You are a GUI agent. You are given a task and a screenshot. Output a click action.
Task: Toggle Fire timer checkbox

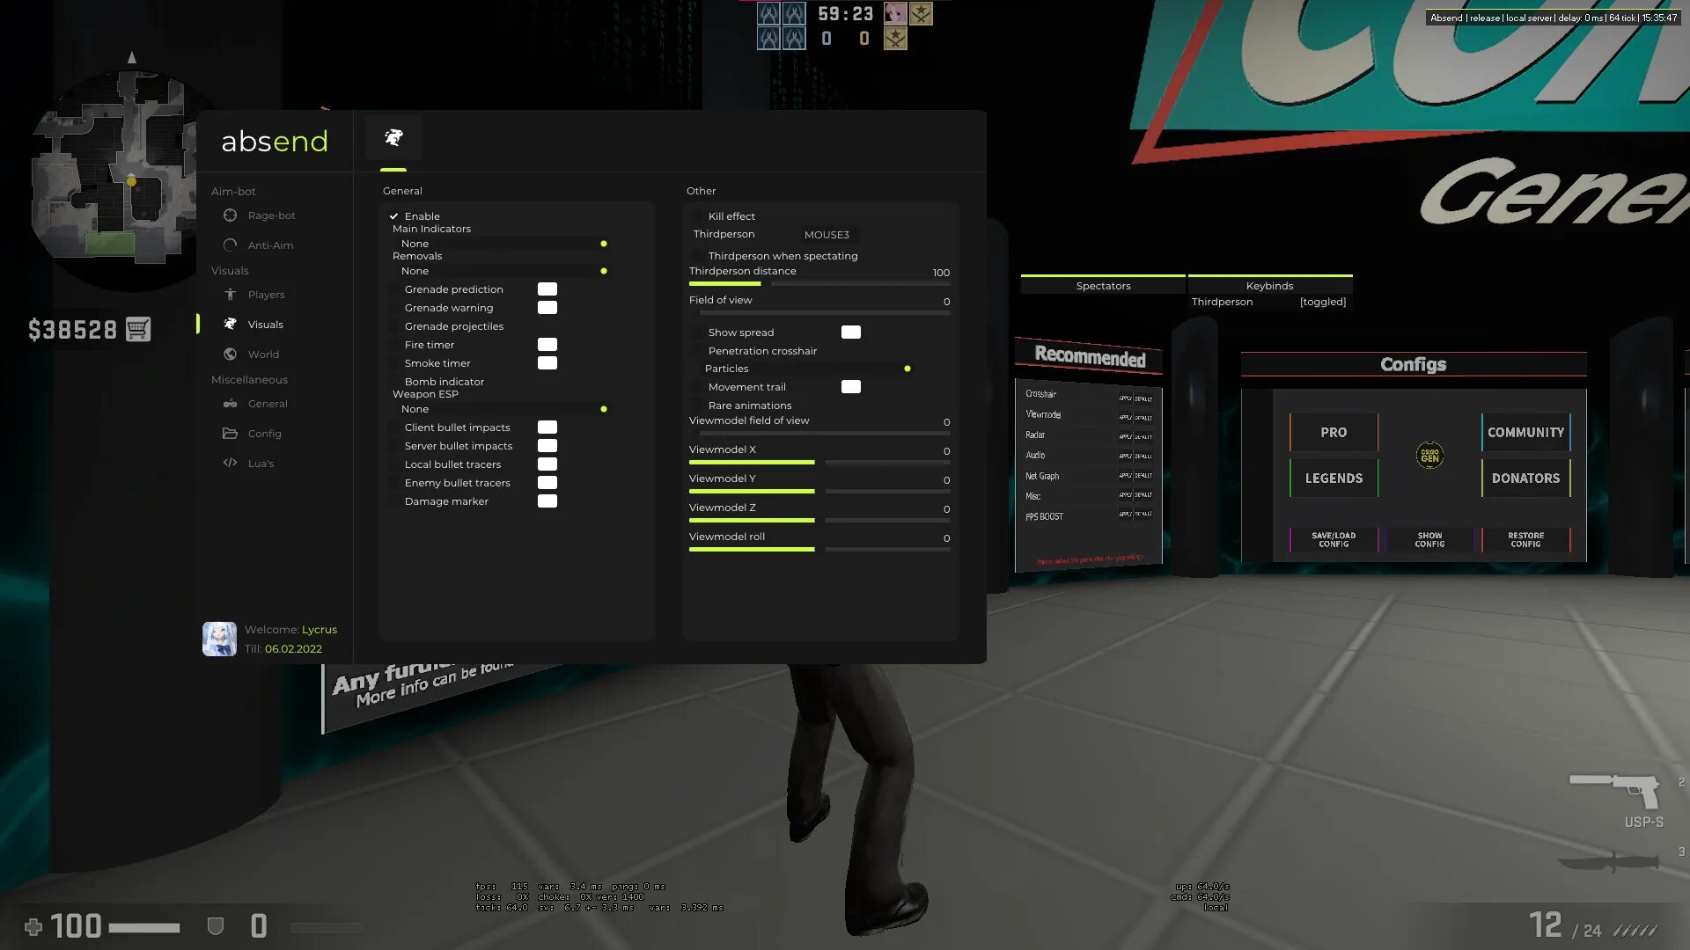tap(394, 345)
